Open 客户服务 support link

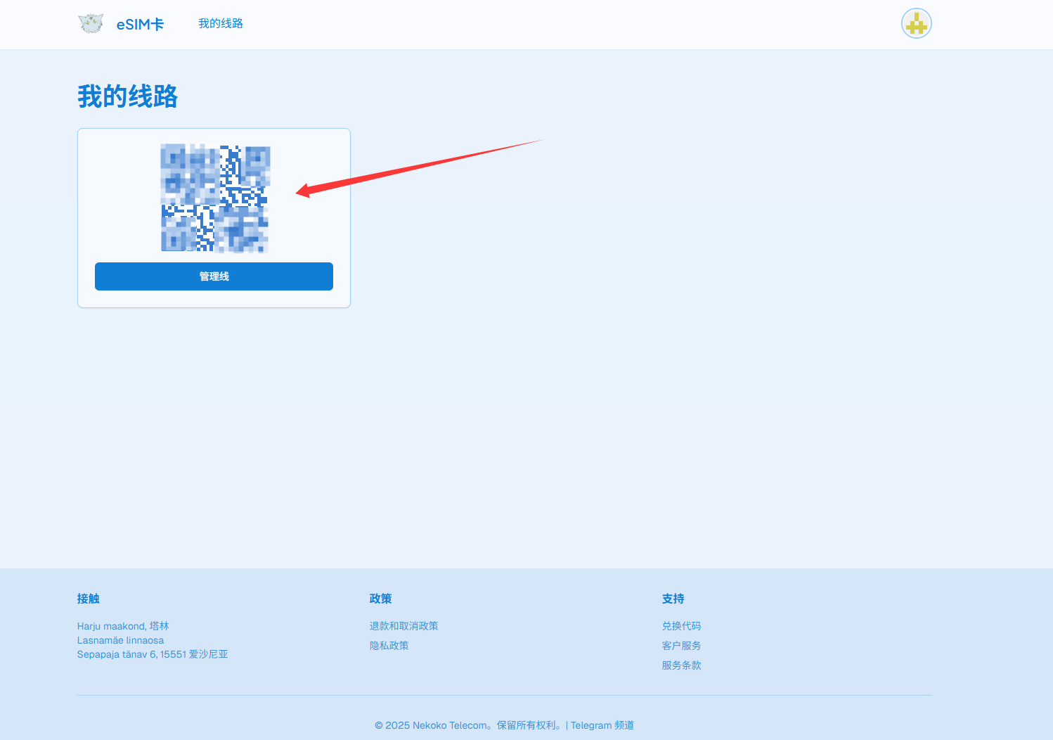click(681, 646)
